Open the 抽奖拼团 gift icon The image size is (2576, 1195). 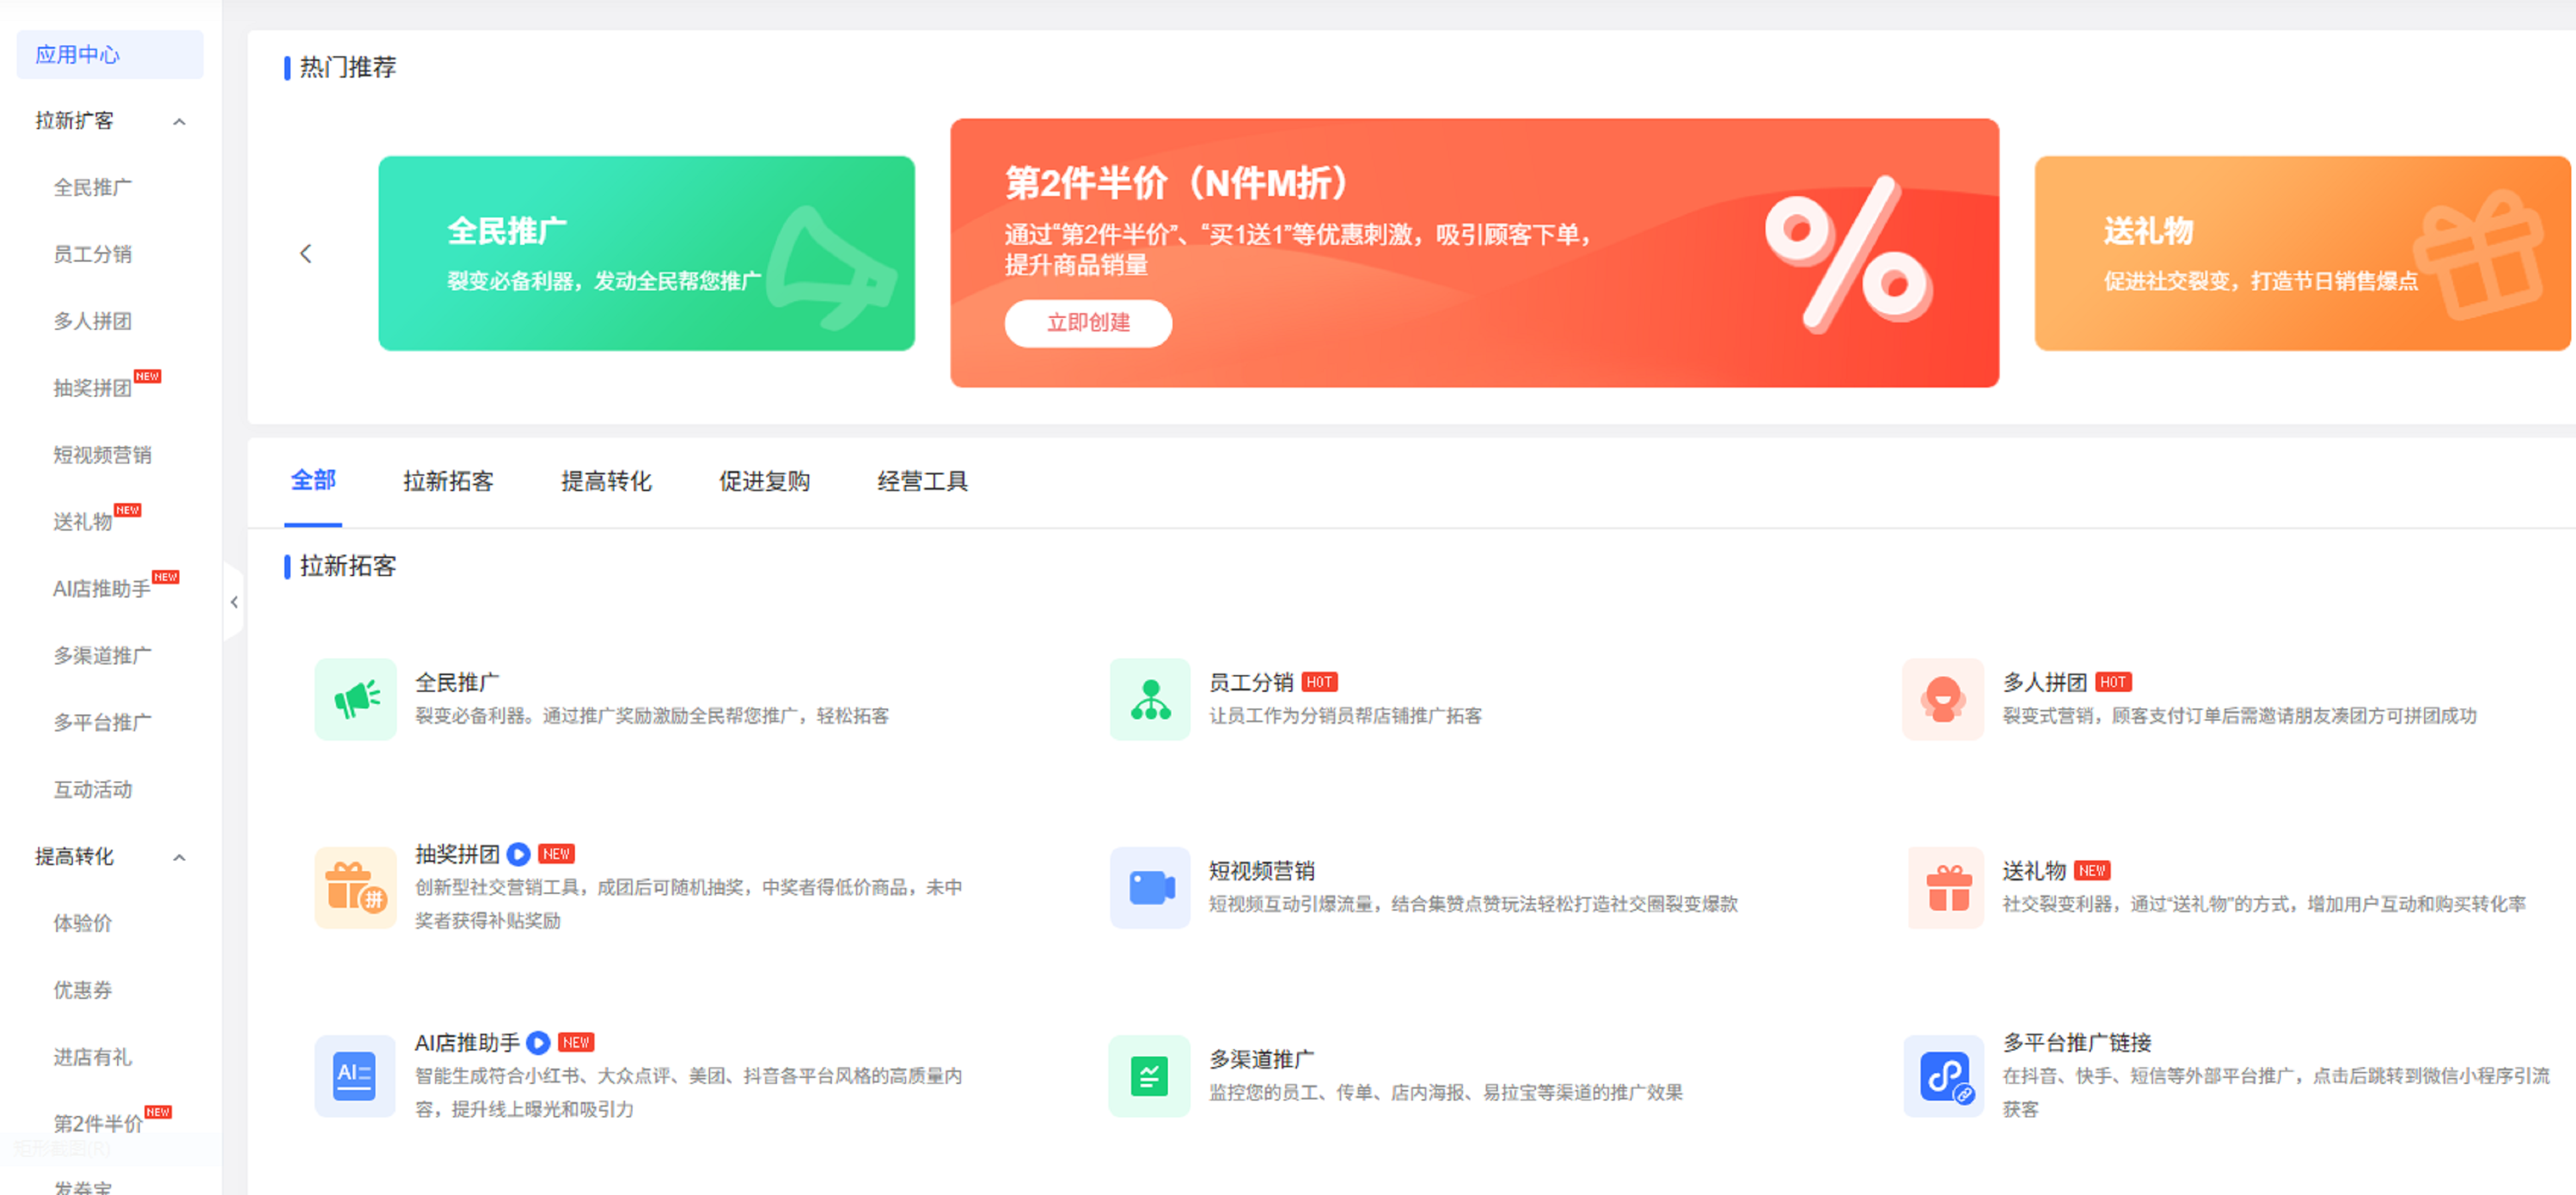pos(355,887)
